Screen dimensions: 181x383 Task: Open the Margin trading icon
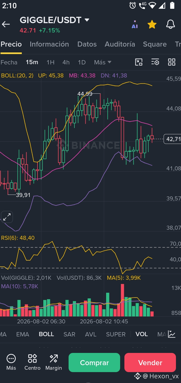[x=54, y=363]
